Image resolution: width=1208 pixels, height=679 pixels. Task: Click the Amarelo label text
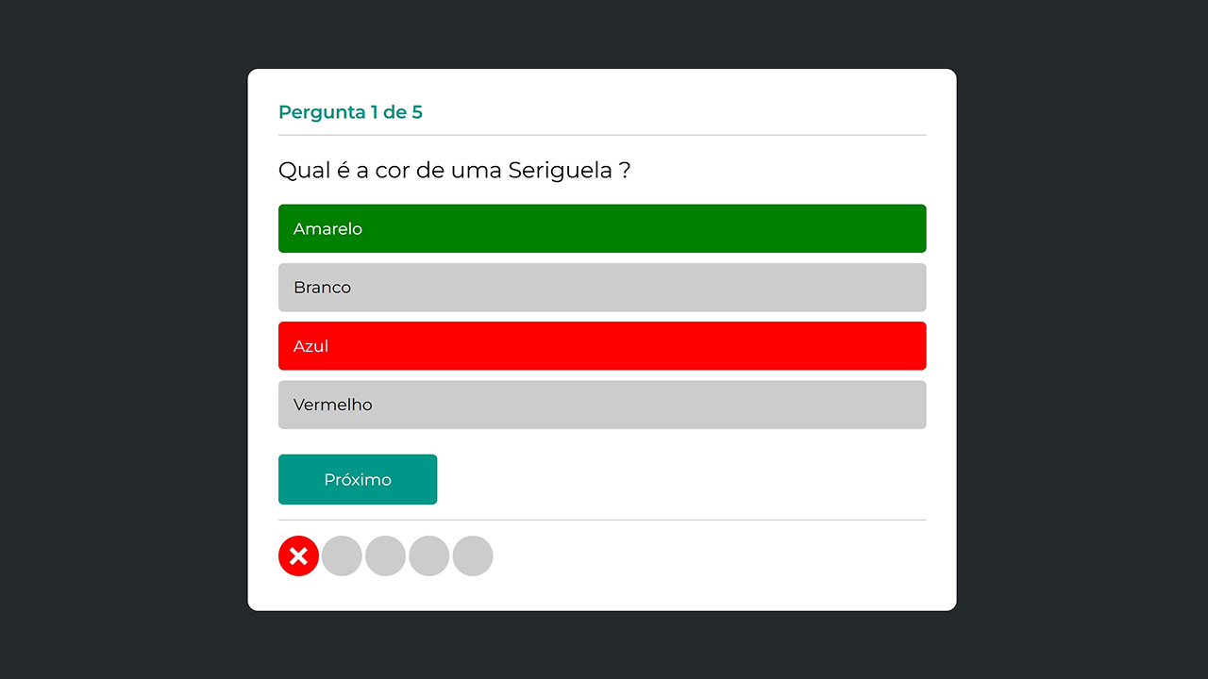(x=327, y=229)
